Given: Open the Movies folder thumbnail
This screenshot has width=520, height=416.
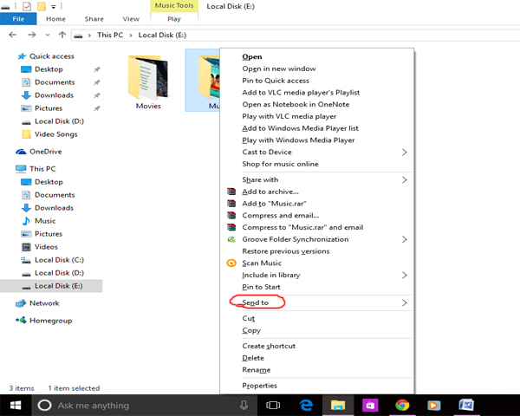Looking at the screenshot, I should [x=148, y=78].
